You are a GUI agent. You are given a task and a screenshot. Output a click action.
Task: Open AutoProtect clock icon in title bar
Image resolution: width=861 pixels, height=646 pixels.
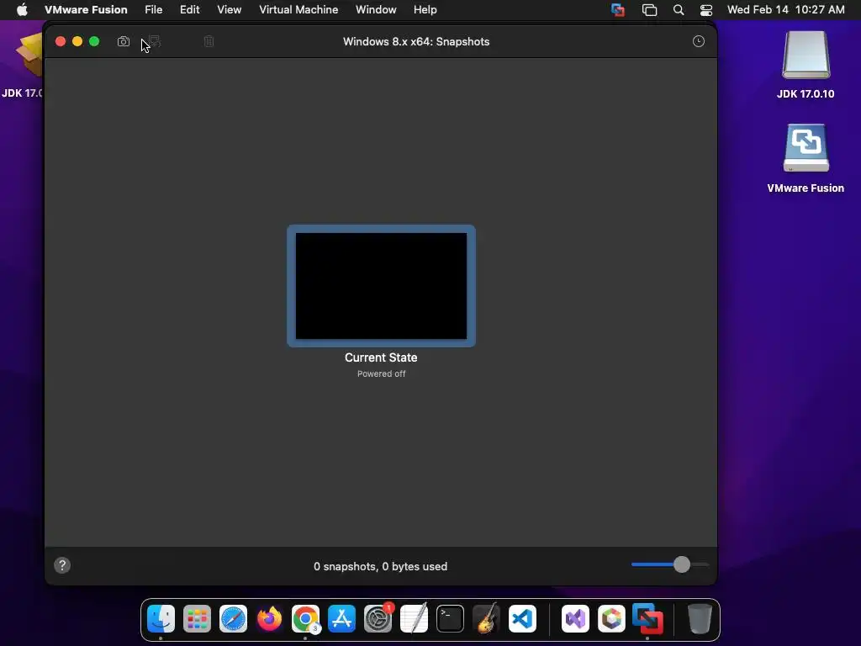[x=699, y=42]
